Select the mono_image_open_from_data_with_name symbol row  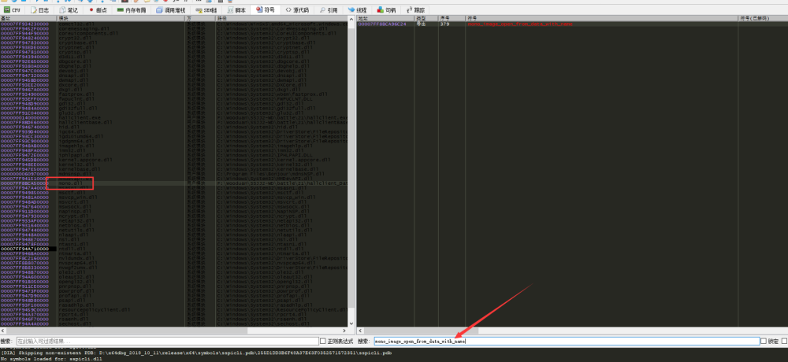[x=520, y=24]
